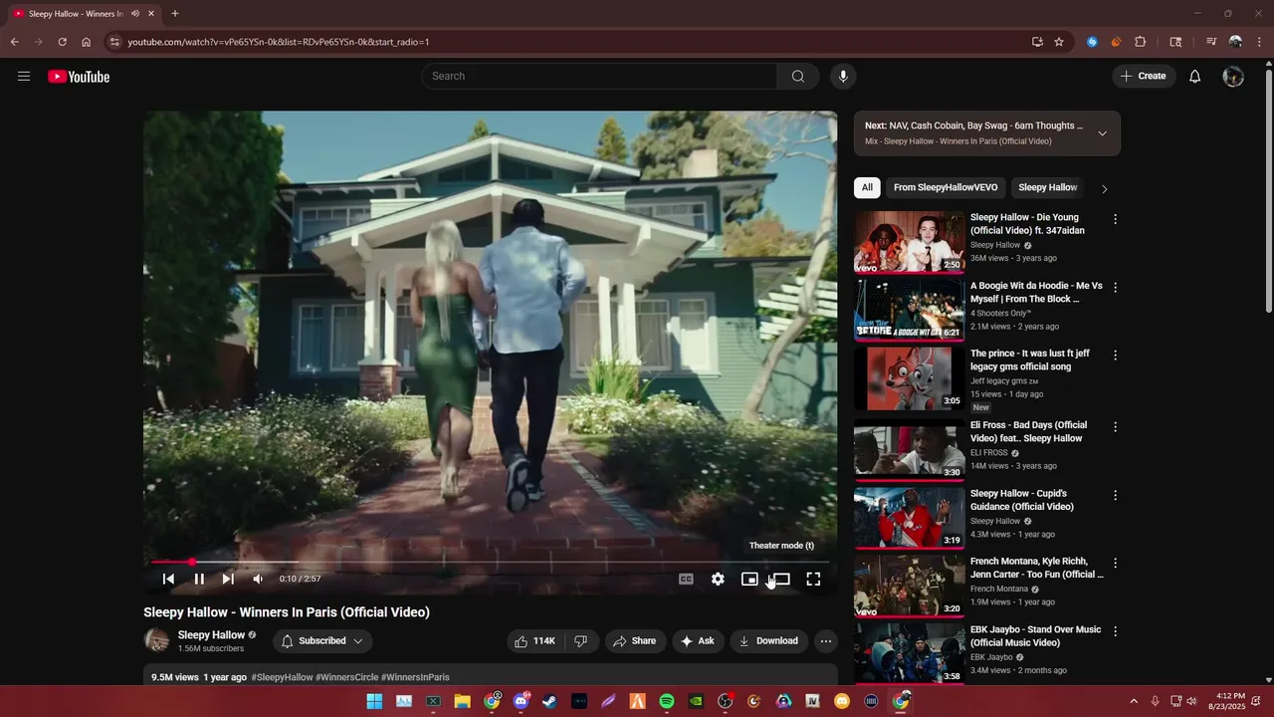Open File Explorer from the taskbar
The width and height of the screenshot is (1274, 717).
point(462,701)
